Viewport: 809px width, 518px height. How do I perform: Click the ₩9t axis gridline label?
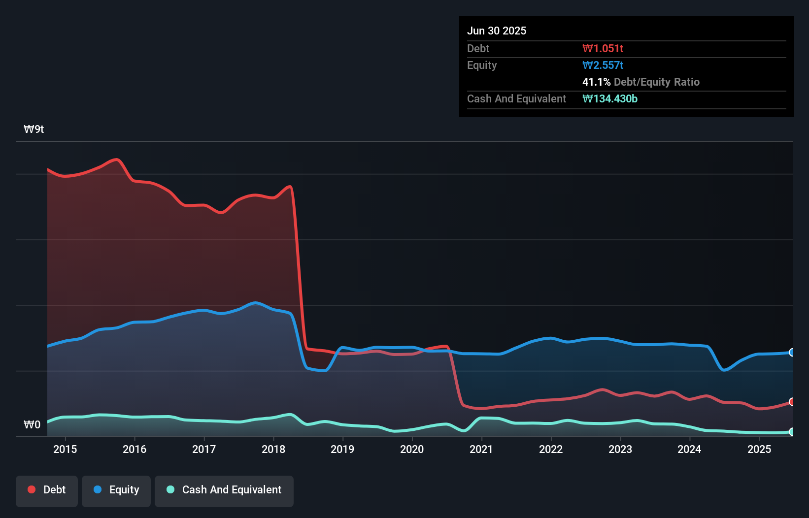coord(34,129)
